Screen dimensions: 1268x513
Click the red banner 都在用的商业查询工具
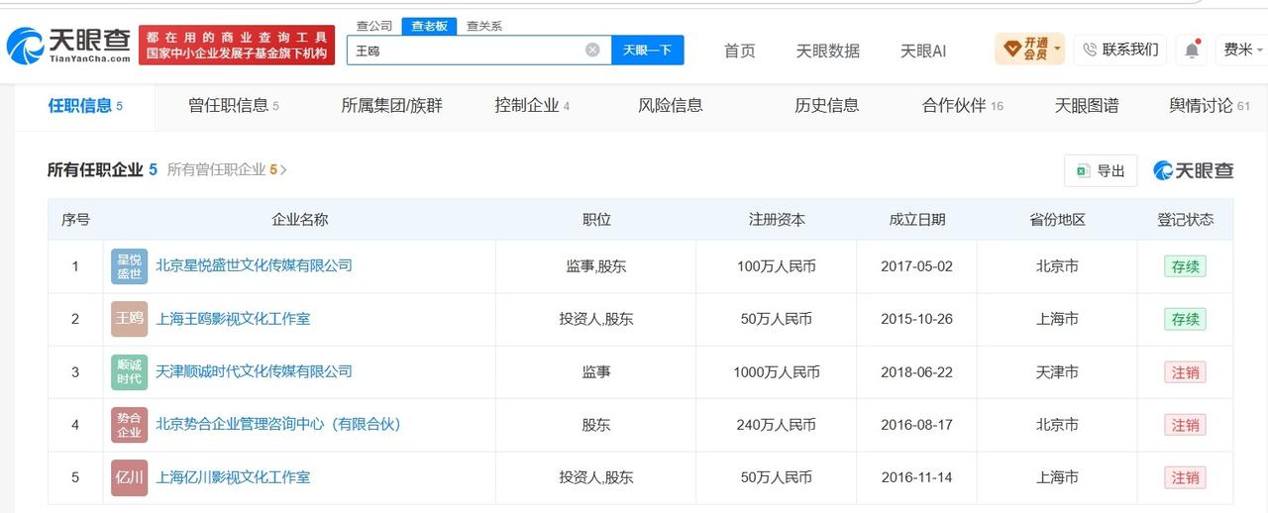pos(237,46)
